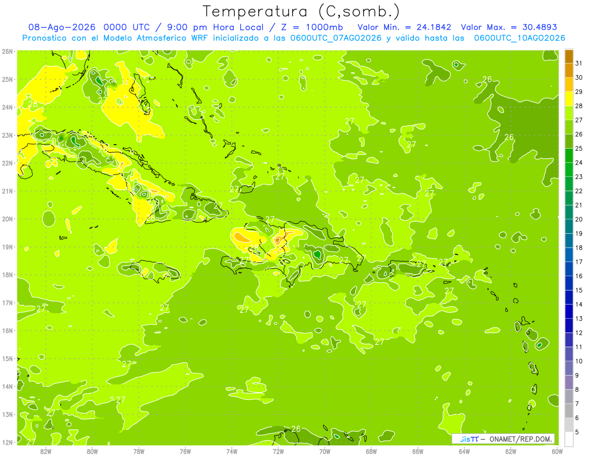Click the 74W longitude axis label
Screen dimensions: 592x458
(x=232, y=451)
